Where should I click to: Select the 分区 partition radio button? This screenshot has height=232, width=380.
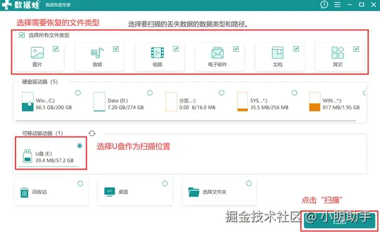click(221, 93)
